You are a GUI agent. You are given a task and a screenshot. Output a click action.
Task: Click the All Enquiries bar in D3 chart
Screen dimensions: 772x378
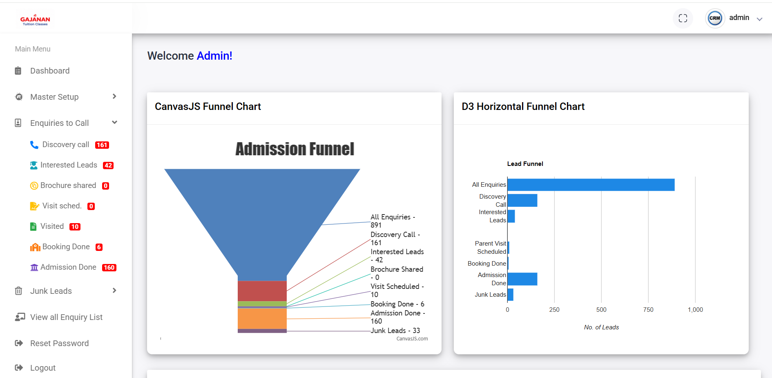[591, 185]
